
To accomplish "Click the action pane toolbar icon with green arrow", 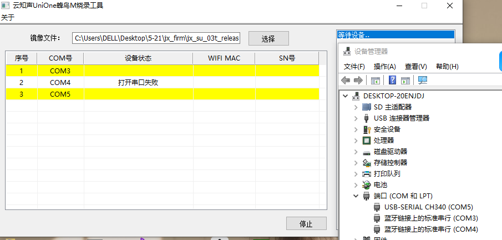I will point(405,80).
